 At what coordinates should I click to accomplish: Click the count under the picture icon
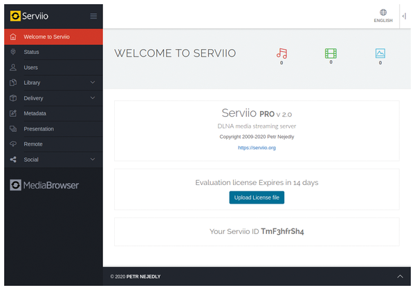[380, 63]
